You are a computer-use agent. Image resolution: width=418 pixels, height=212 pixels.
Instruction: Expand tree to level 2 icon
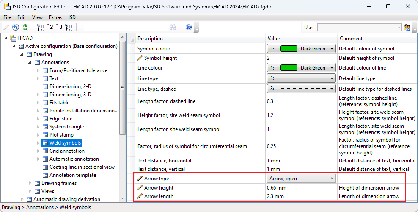[50, 27]
